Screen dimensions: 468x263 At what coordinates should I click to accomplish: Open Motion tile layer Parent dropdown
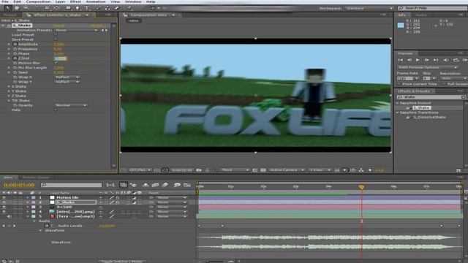coord(172,197)
